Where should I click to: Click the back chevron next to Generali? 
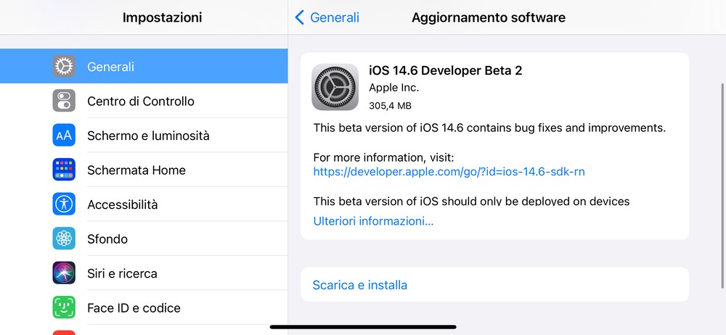coord(300,17)
